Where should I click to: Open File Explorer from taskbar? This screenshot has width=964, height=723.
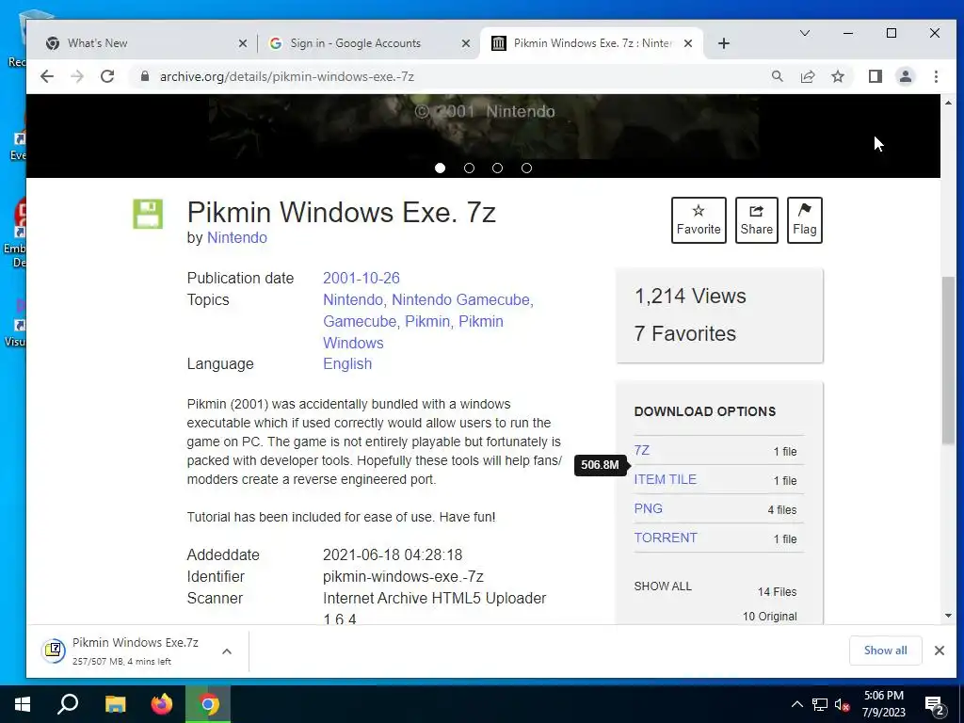(115, 704)
